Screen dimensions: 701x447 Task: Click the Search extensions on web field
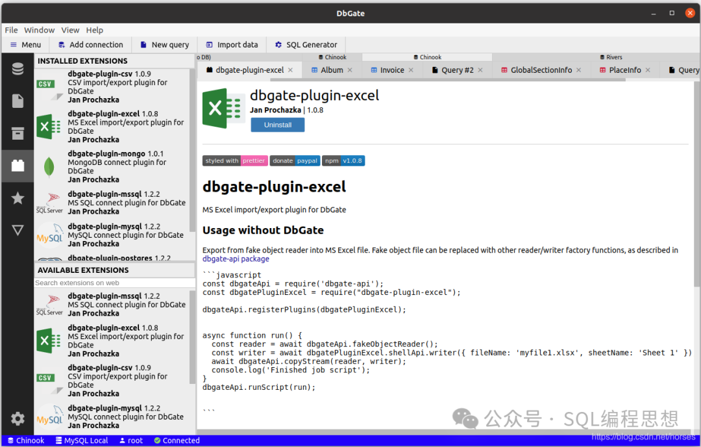114,283
